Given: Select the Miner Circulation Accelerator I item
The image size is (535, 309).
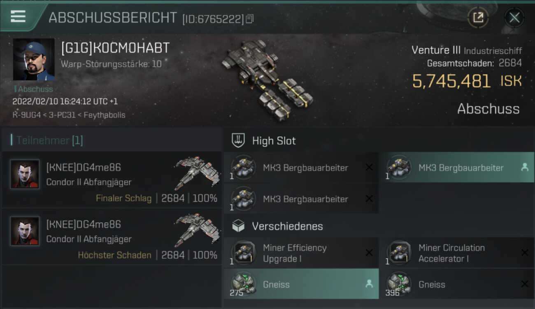Looking at the screenshot, I should [x=456, y=253].
